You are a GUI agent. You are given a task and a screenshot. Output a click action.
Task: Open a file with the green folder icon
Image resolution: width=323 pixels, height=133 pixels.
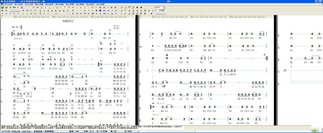pos(6,7)
